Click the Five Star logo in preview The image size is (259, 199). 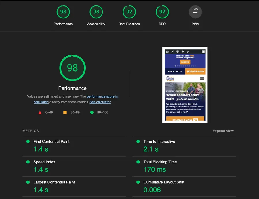[170, 78]
